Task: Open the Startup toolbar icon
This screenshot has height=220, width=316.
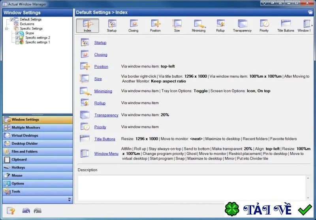Action: (112, 26)
